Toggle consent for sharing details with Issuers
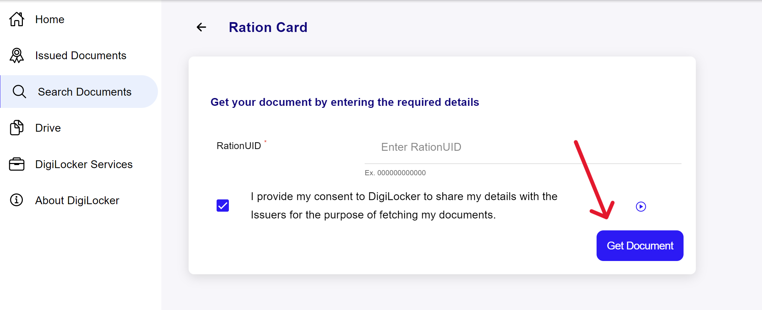Screen dimensions: 762x310 click(x=222, y=205)
